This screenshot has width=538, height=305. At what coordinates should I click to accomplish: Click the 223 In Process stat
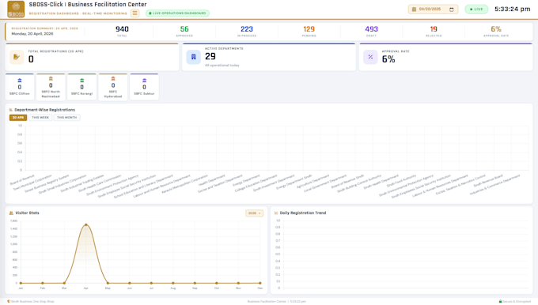[247, 31]
